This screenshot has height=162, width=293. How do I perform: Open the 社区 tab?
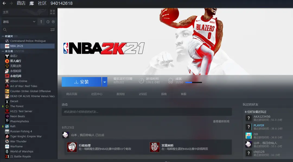[42, 3]
